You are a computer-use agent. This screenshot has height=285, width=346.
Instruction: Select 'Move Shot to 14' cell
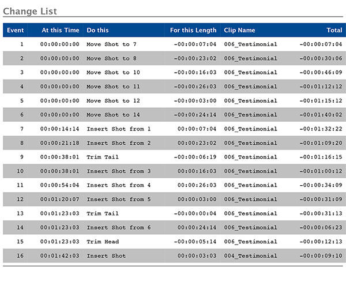(113, 115)
